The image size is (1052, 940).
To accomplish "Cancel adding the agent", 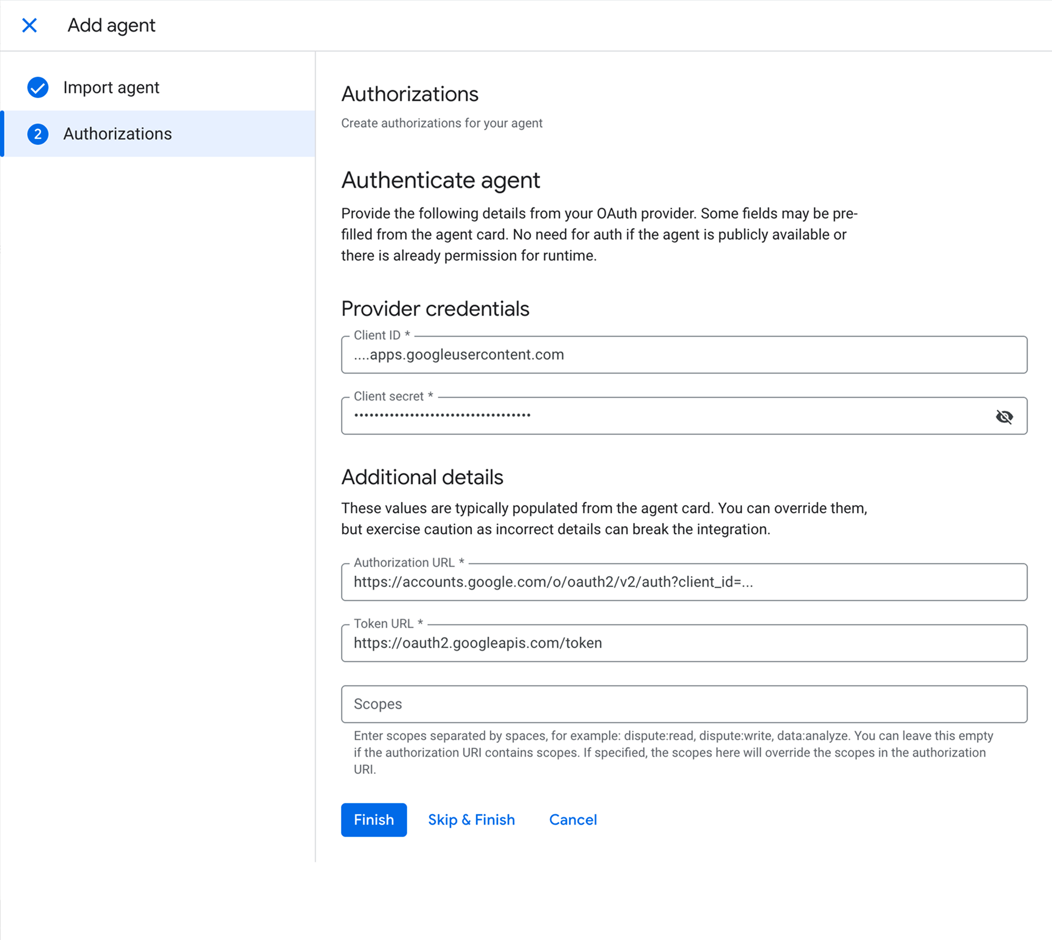I will (573, 819).
